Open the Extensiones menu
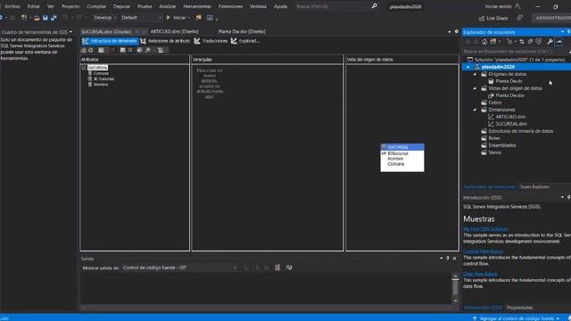 [x=230, y=6]
